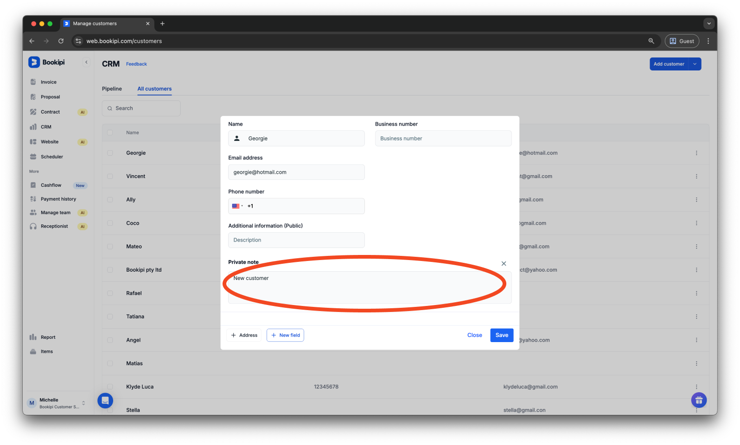
Task: Open the Invoice section in sidebar
Action: [48, 82]
